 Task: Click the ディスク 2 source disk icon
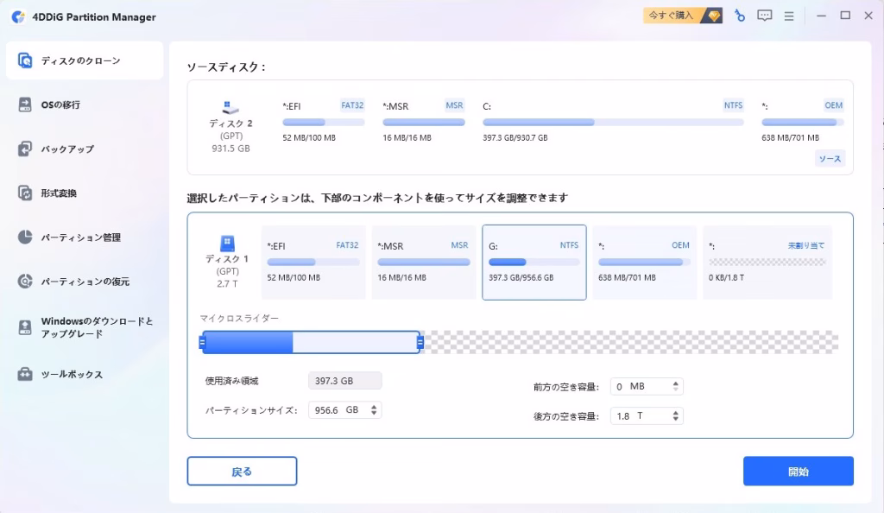click(x=230, y=106)
